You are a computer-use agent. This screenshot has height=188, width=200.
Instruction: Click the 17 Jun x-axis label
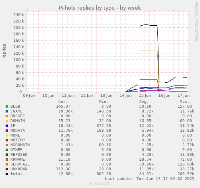pyautogui.click(x=184, y=96)
